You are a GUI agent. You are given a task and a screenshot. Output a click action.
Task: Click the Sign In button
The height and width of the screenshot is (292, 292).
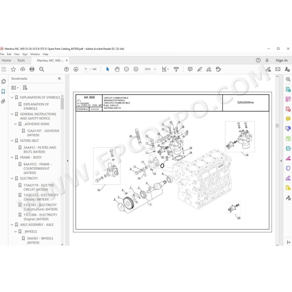pyautogui.click(x=282, y=60)
